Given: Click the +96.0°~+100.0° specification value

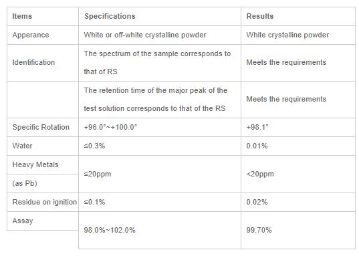Looking at the screenshot, I should (x=110, y=127).
